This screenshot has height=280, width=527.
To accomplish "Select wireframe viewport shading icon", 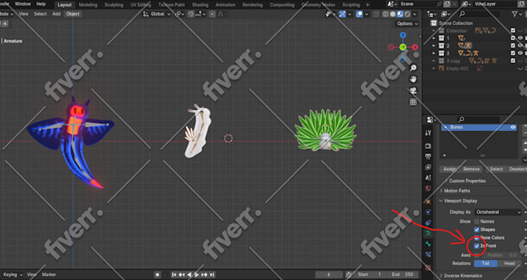I will (385, 14).
